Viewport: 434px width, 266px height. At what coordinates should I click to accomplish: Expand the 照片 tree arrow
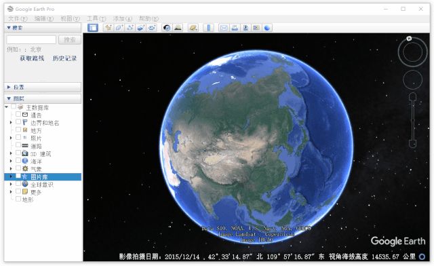pyautogui.click(x=11, y=138)
